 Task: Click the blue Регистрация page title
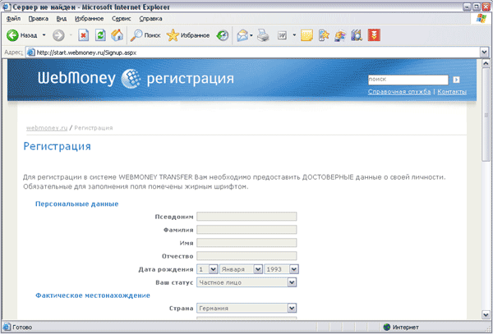pyautogui.click(x=58, y=147)
